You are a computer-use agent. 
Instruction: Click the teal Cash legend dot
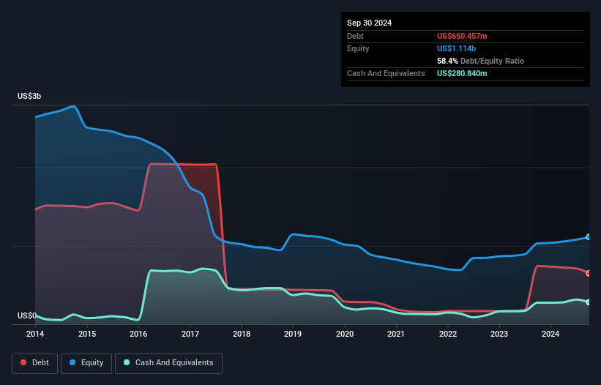point(127,362)
